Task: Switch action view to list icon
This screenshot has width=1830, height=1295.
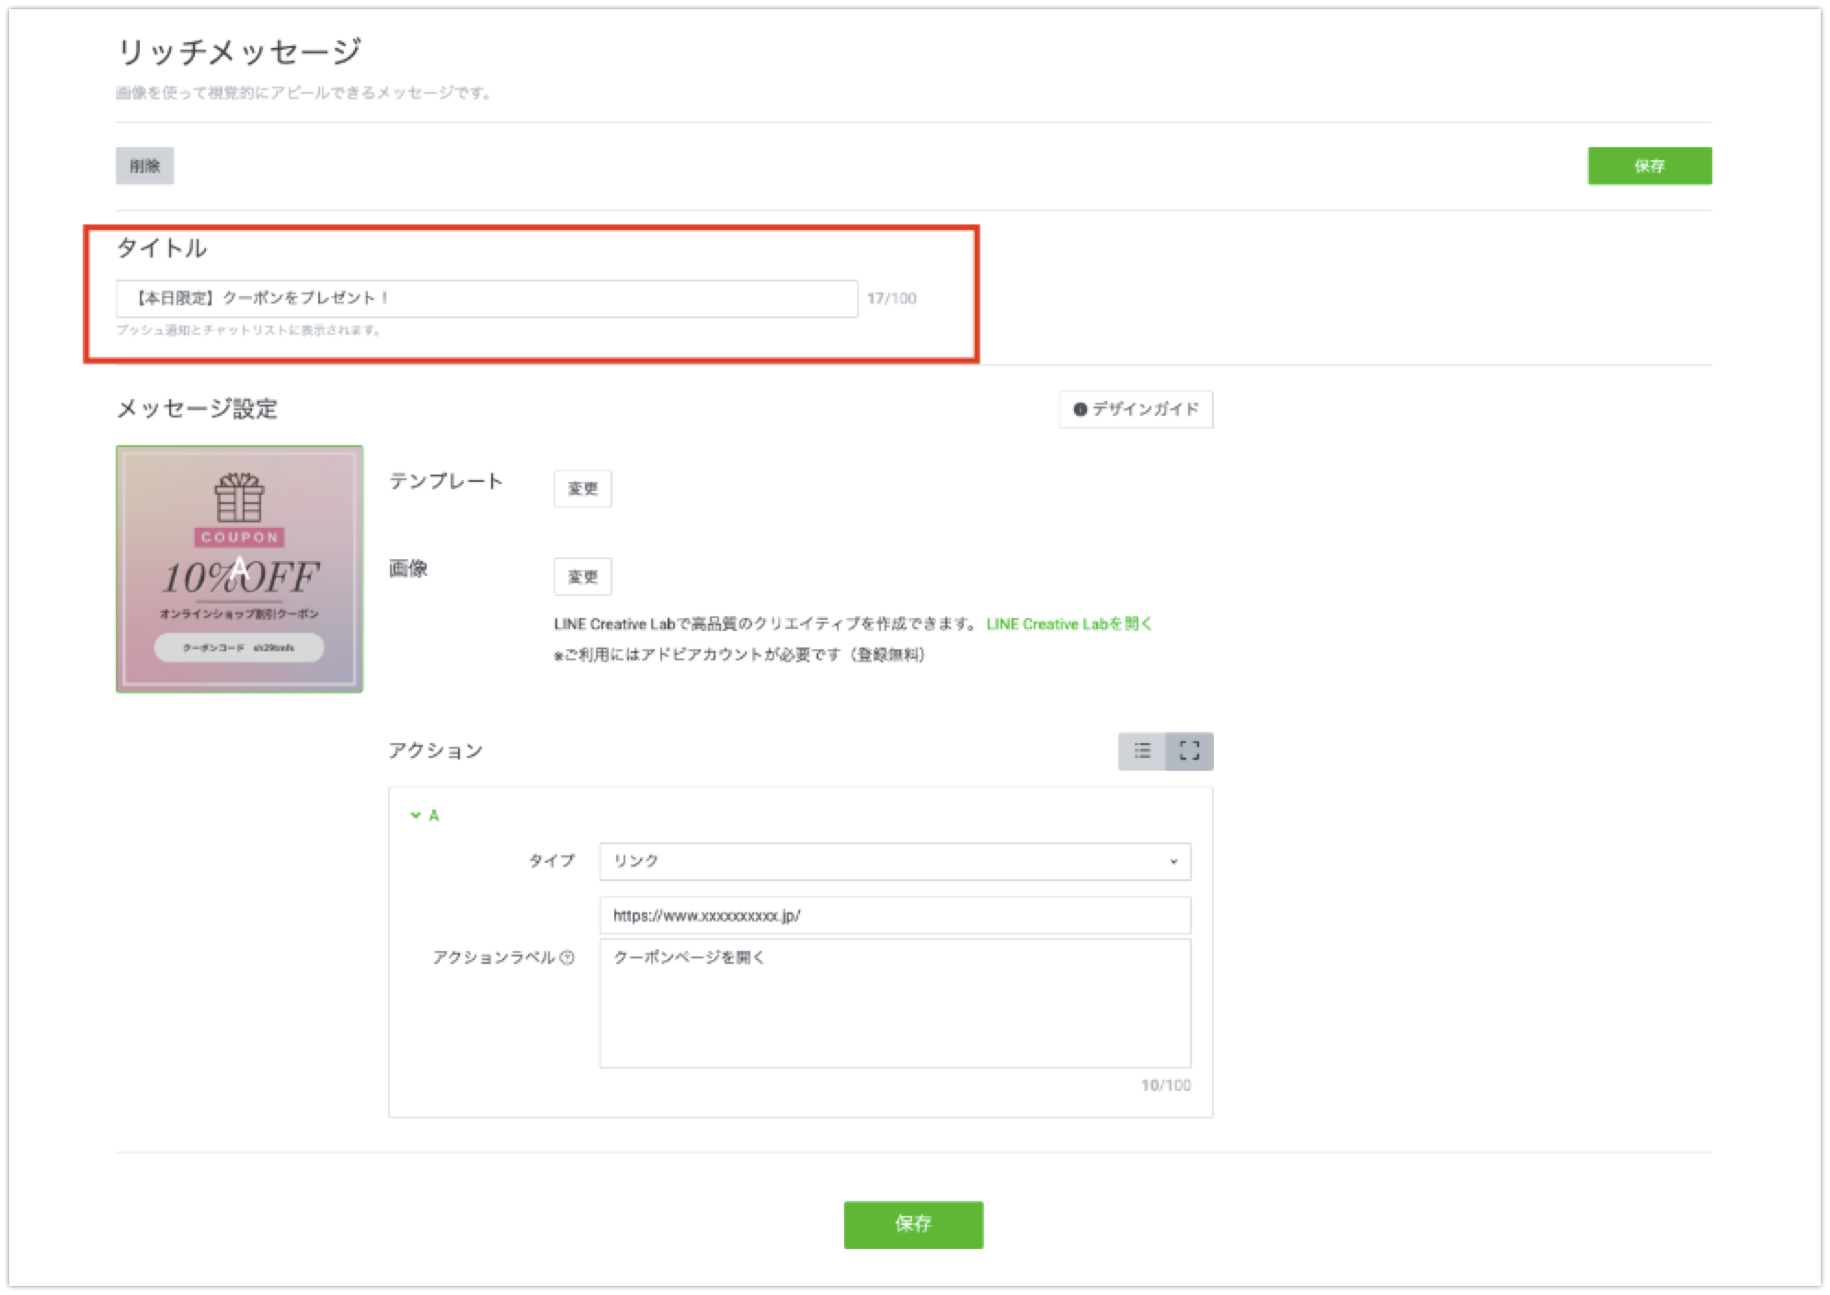Action: pyautogui.click(x=1142, y=751)
